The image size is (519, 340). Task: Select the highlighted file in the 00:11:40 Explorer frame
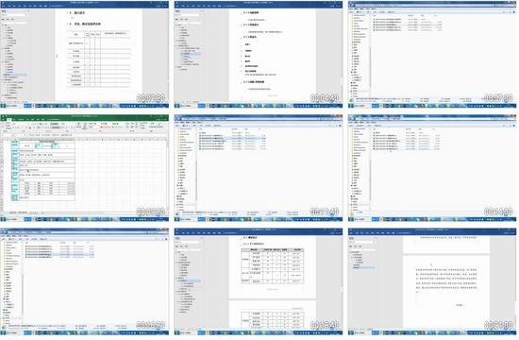[x=233, y=138]
